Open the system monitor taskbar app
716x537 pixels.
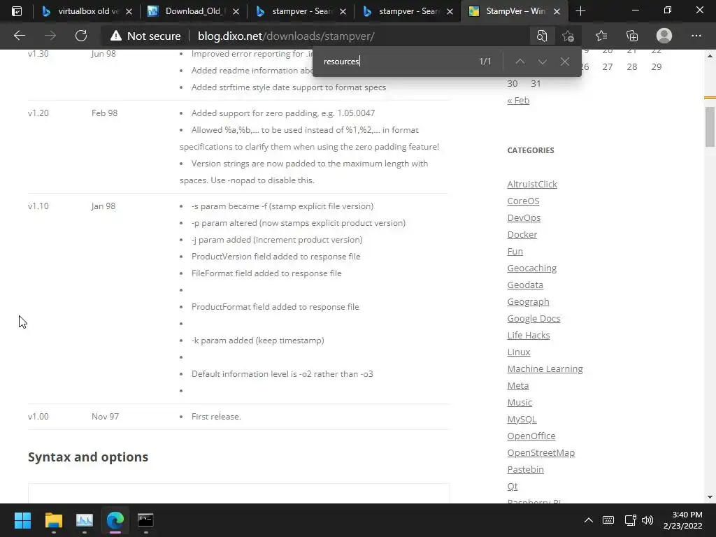point(85,520)
